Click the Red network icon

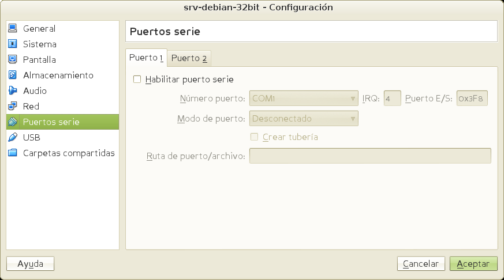(13, 106)
